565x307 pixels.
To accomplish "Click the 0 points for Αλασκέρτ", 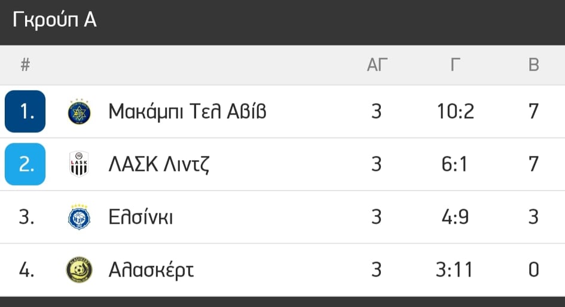I will pyautogui.click(x=534, y=269).
